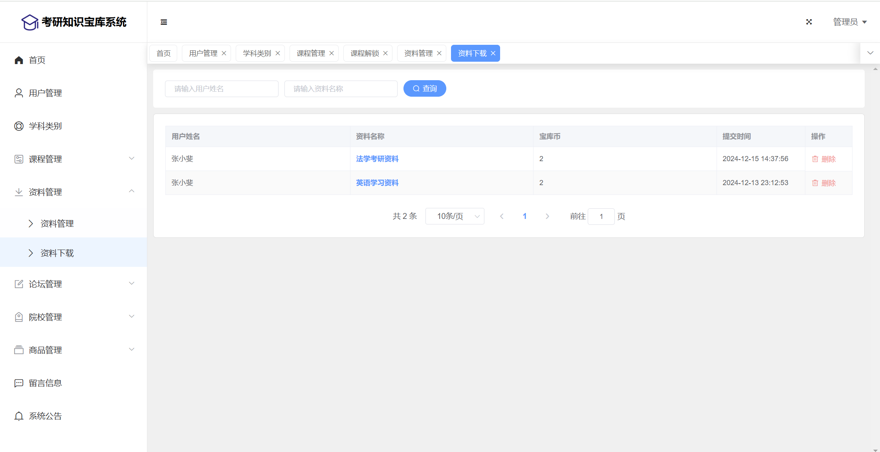Viewport: 880px width, 452px height.
Task: Click the 查询 search button
Action: tap(425, 89)
